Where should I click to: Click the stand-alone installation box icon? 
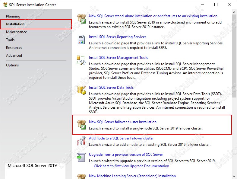pos(81,18)
